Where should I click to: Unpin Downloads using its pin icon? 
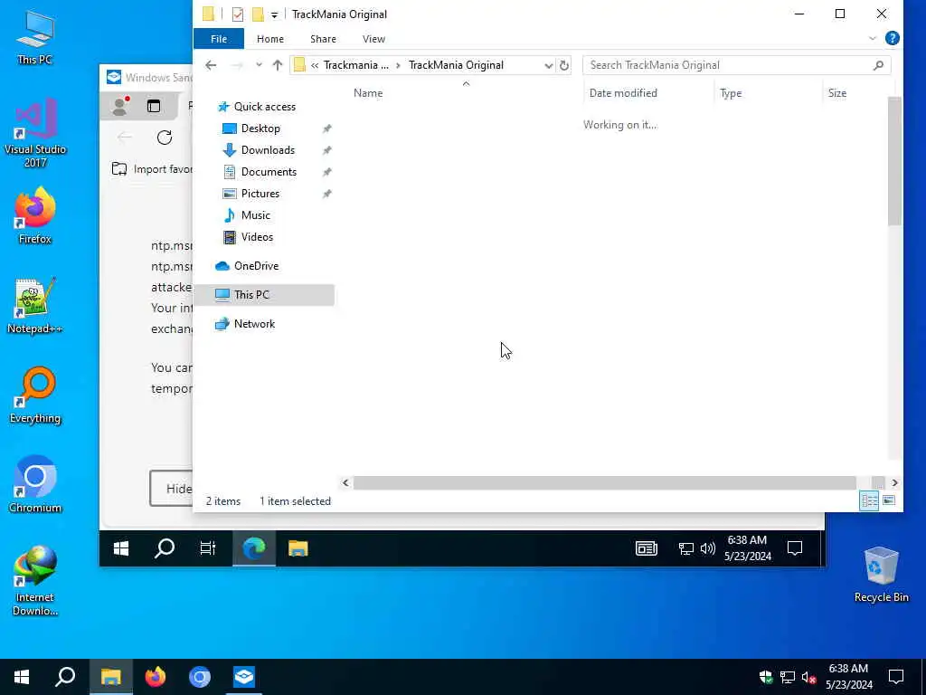pos(326,150)
